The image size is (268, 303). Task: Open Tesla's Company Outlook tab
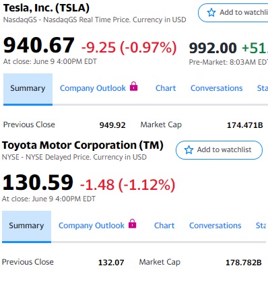[93, 88]
